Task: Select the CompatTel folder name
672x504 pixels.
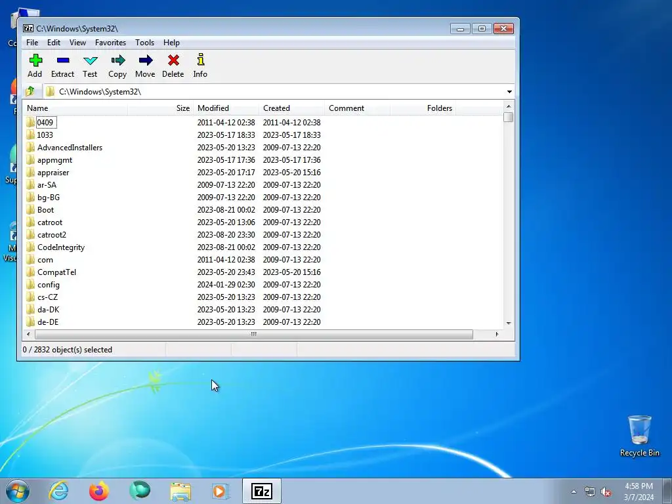Action: pos(56,272)
